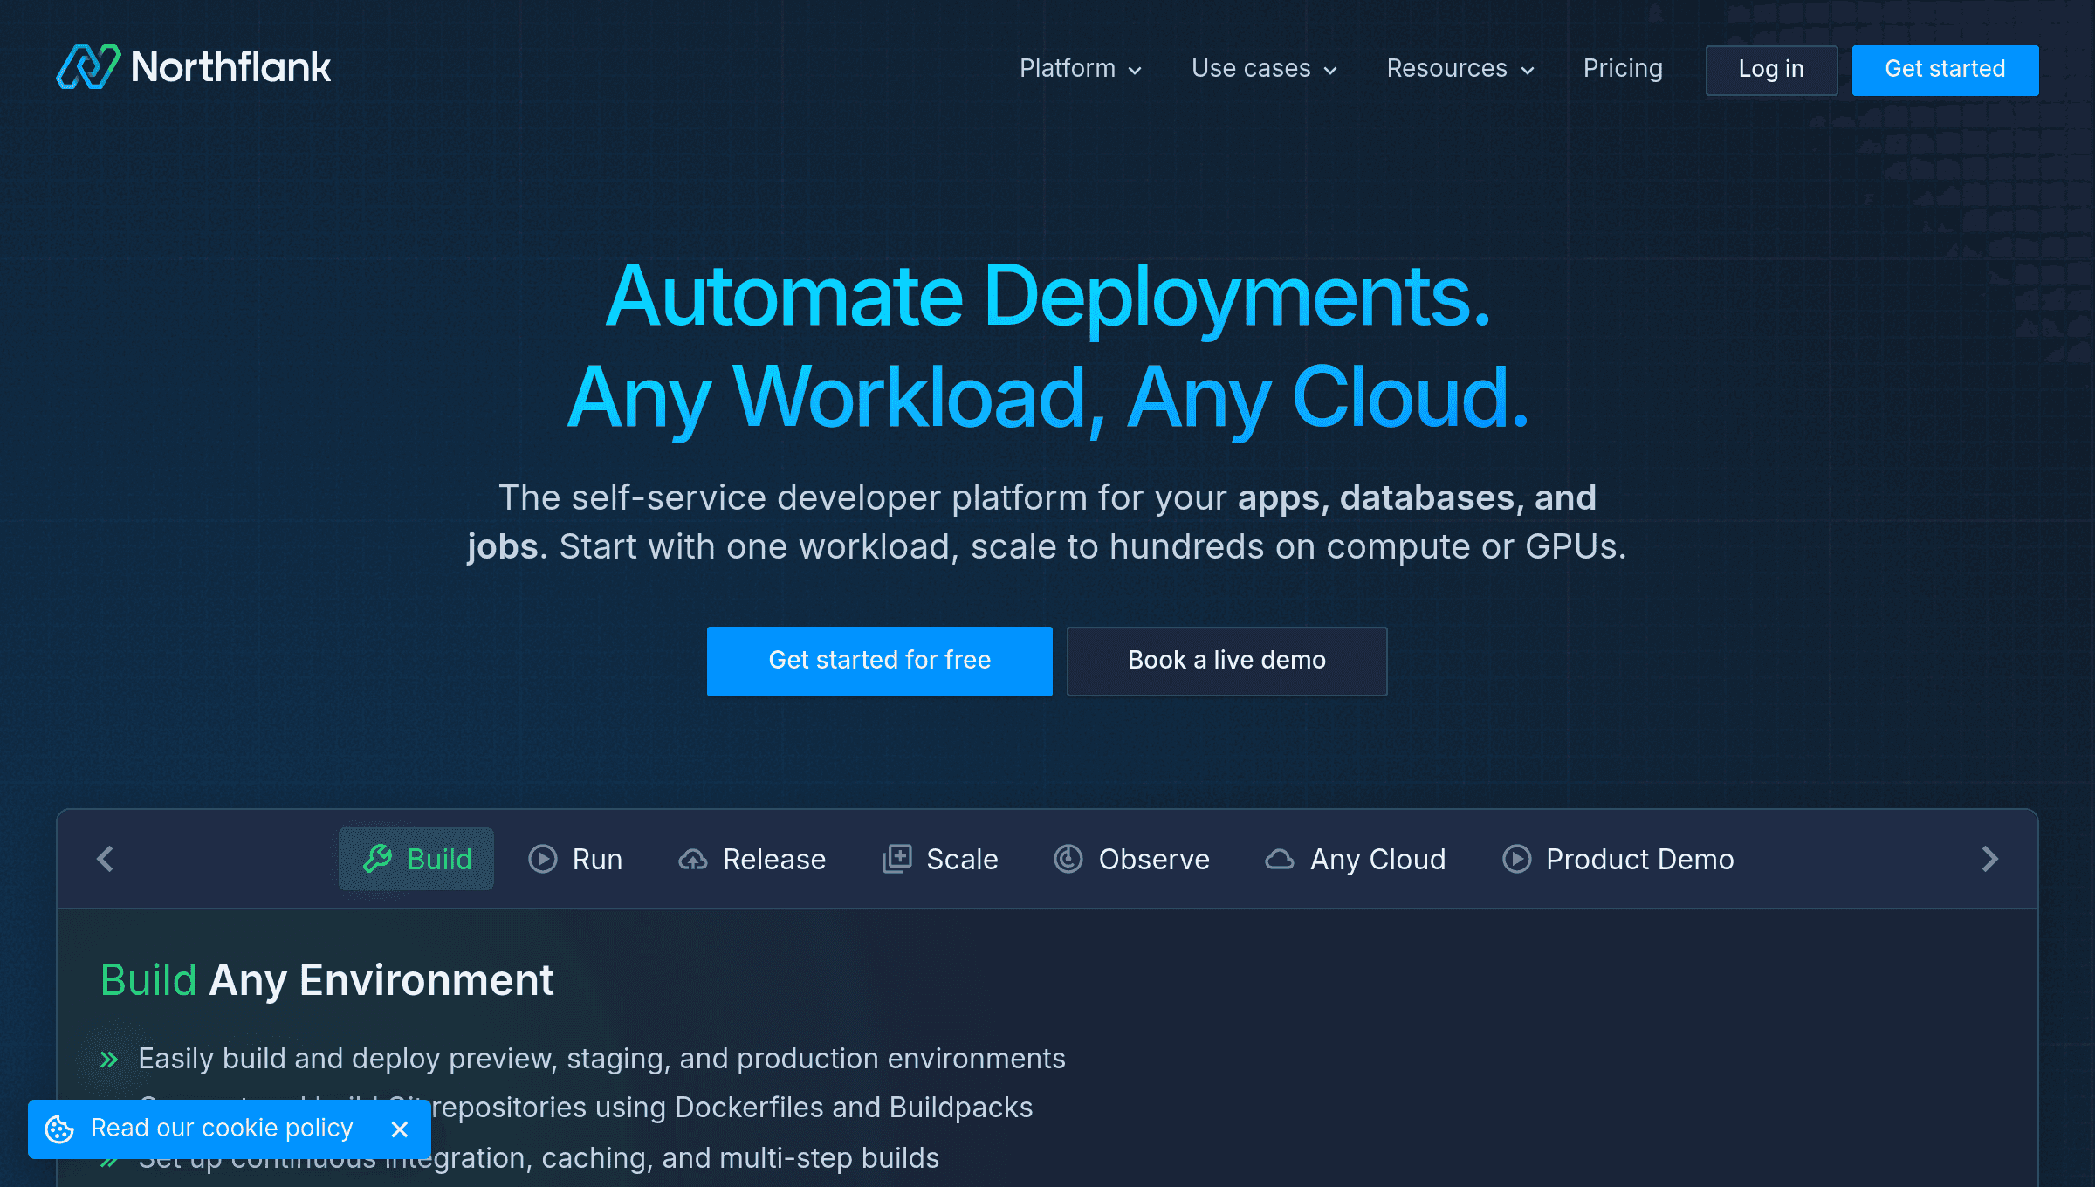
Task: Go to the Pricing page
Action: pos(1623,69)
